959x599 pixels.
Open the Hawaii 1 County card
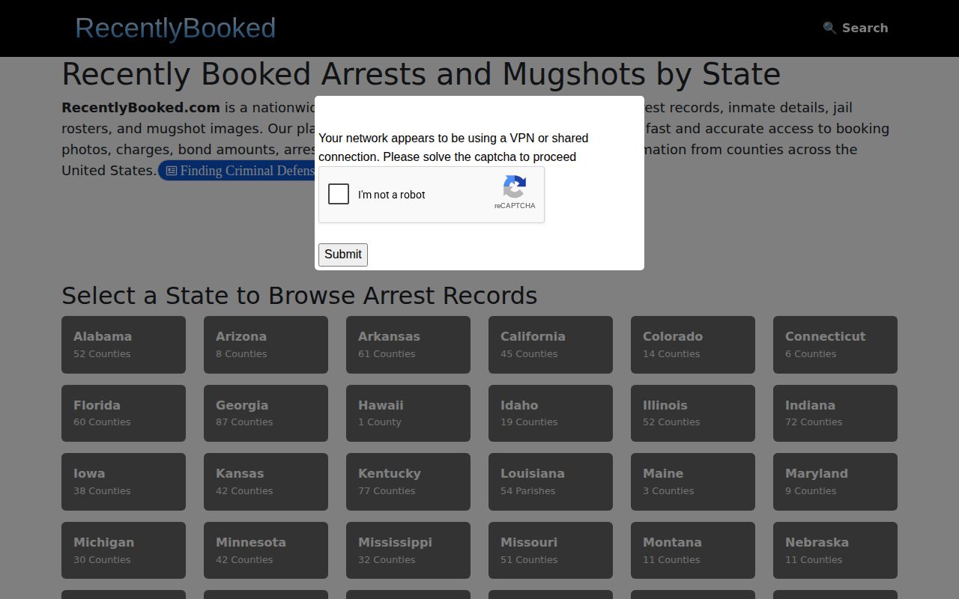coord(408,413)
